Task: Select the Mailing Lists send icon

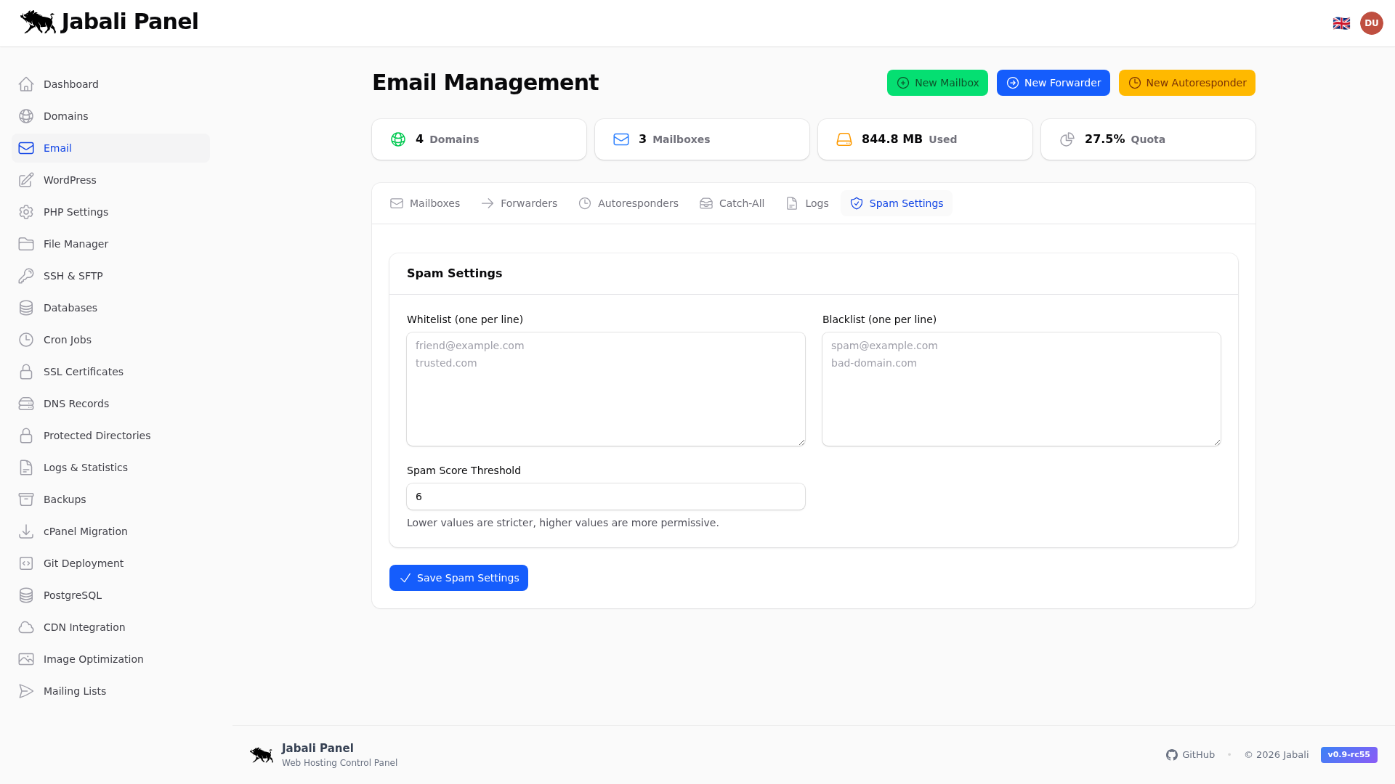Action: 26,690
